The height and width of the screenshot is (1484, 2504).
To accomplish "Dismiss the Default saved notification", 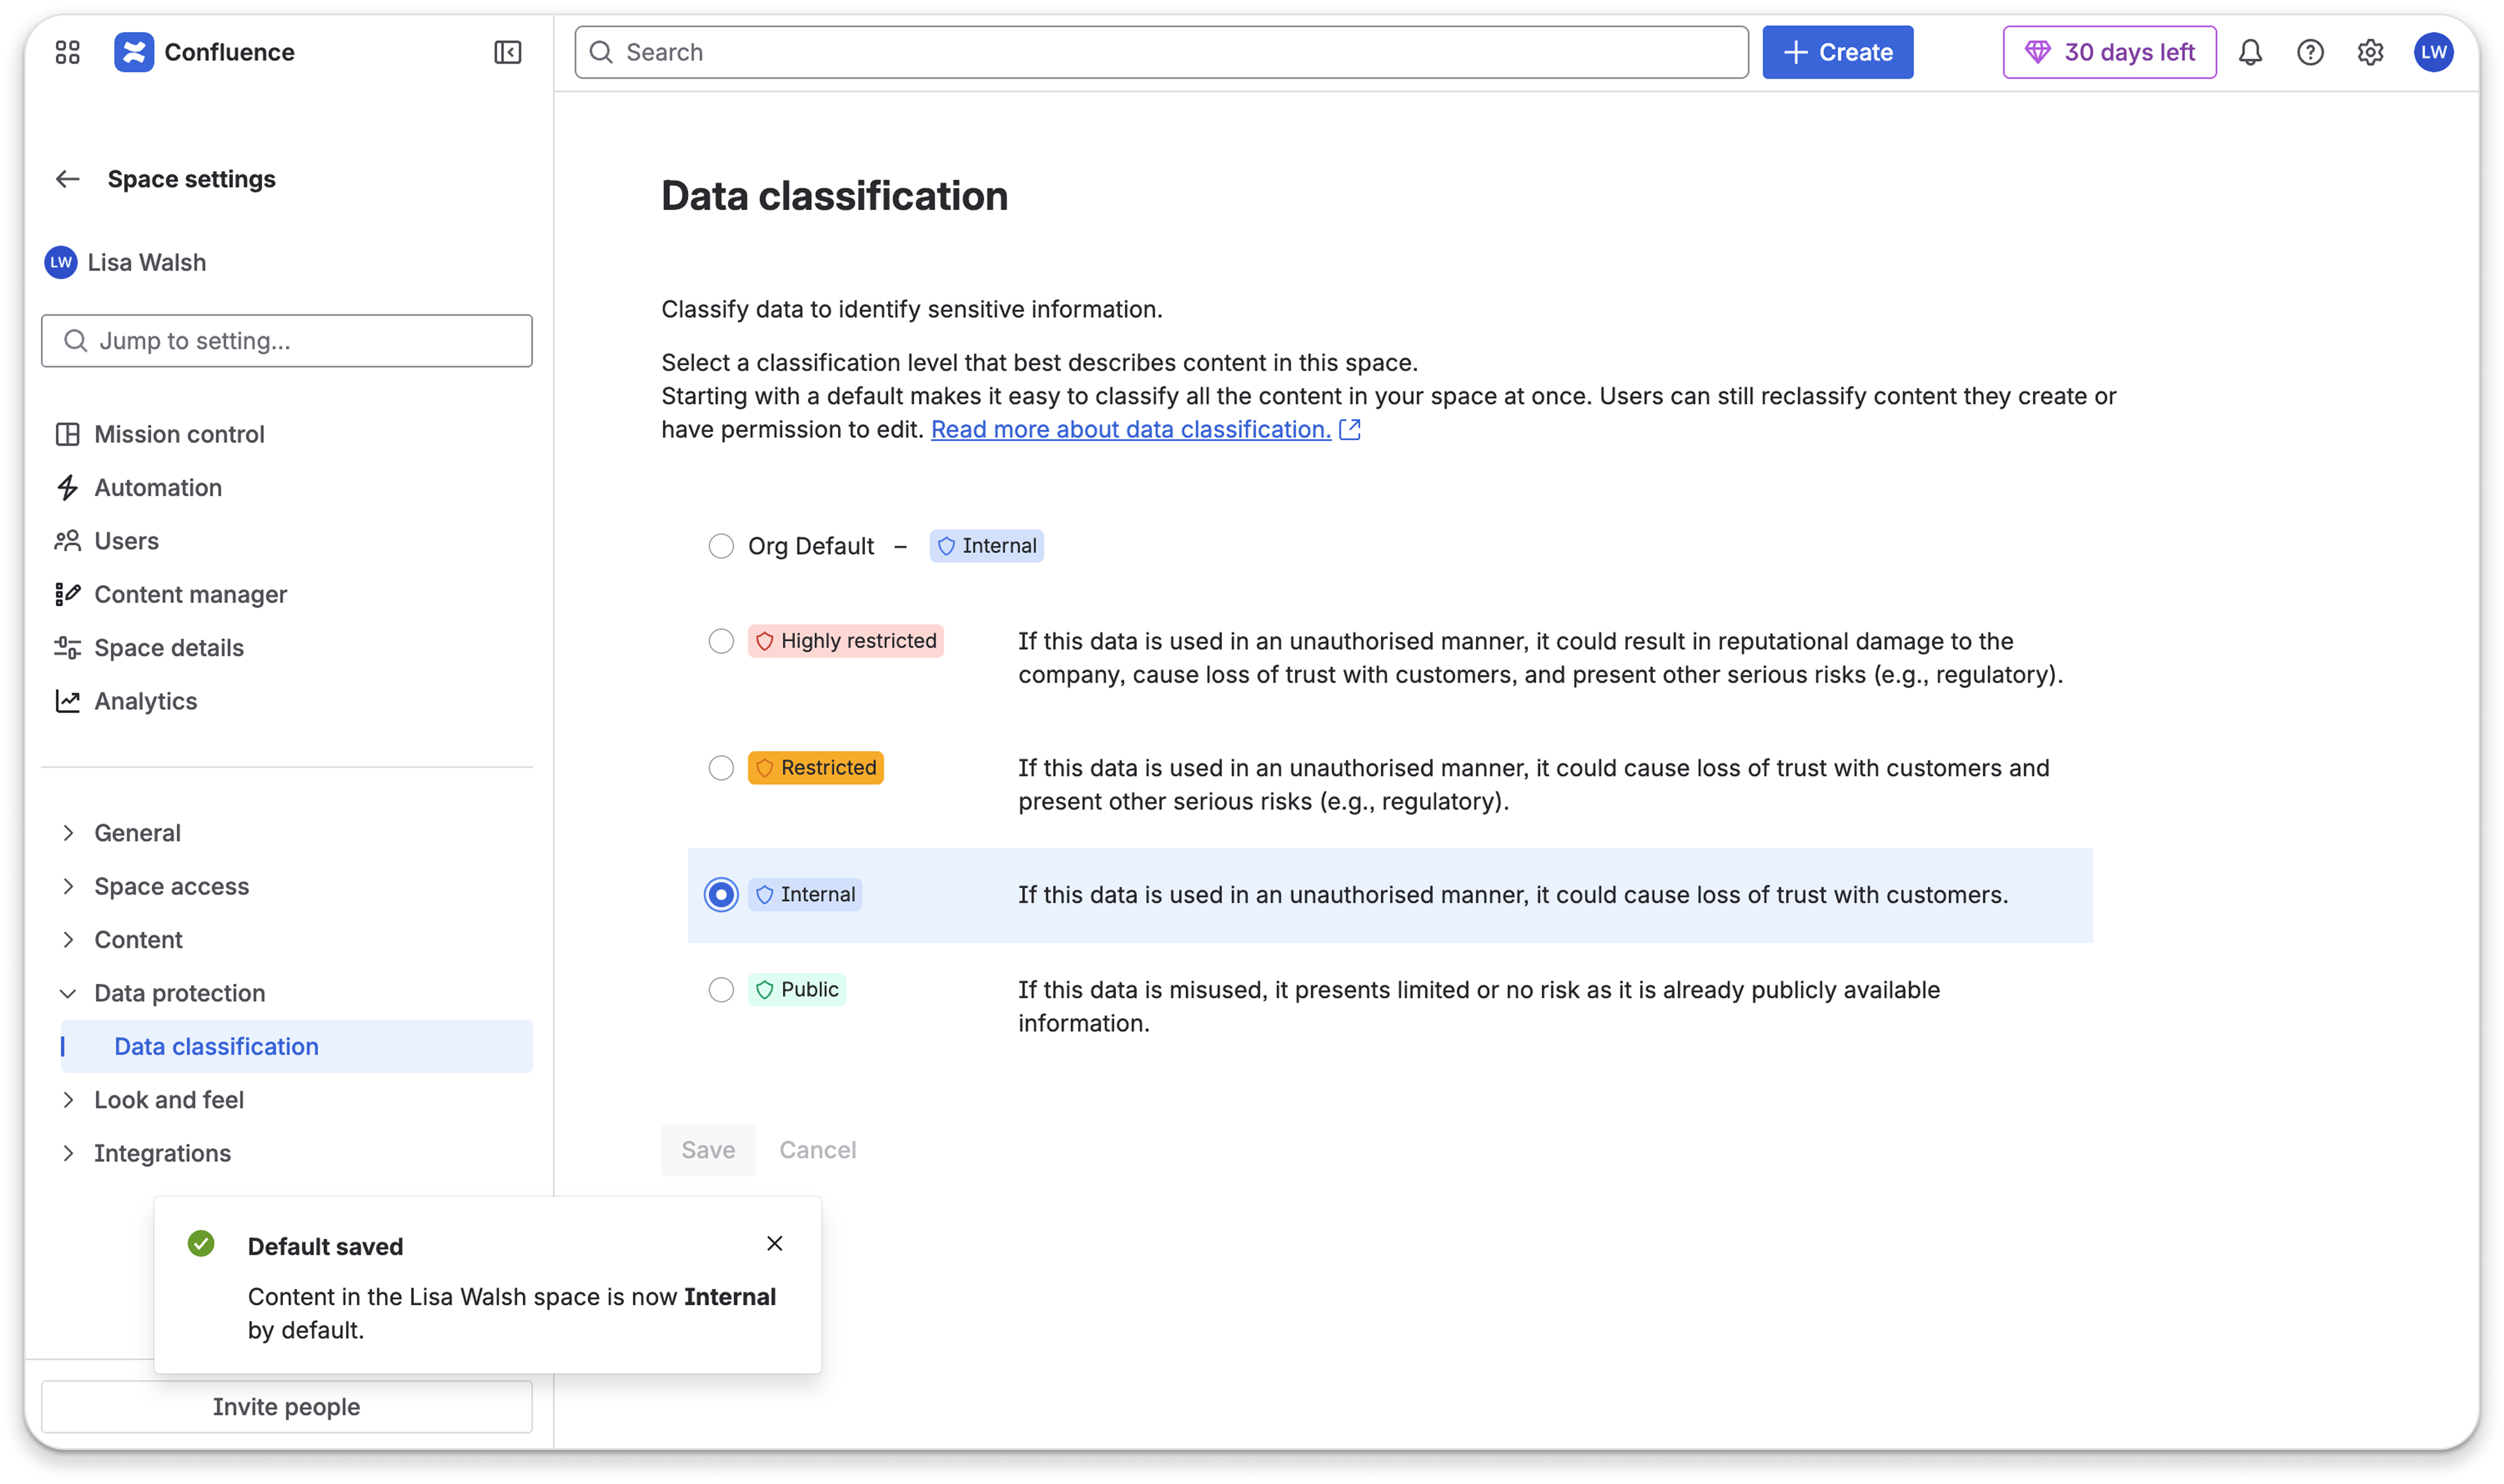I will point(775,1243).
